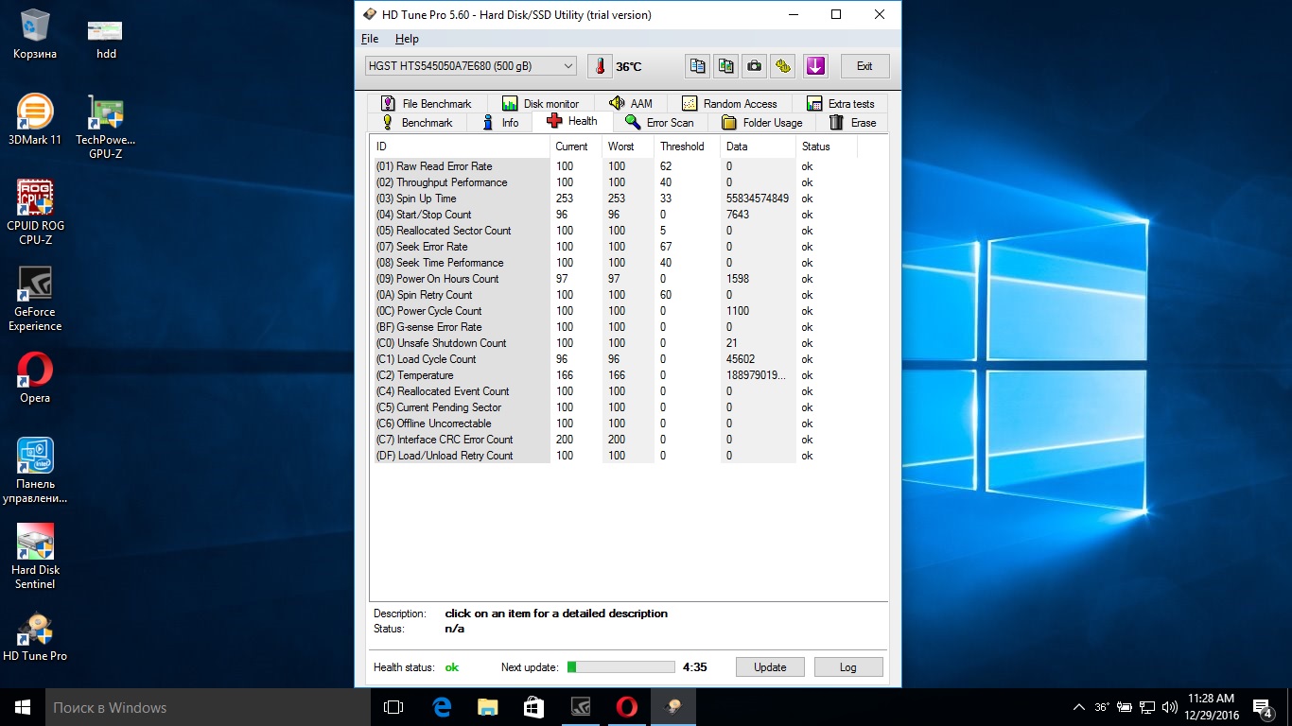Click the copy text to clipboard icon
1292x726 pixels.
click(697, 66)
